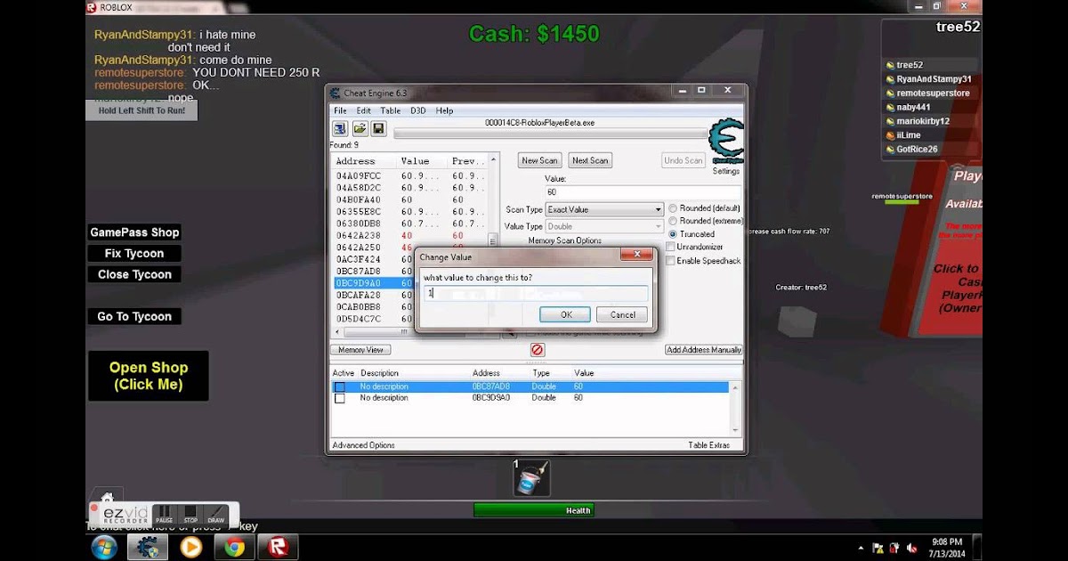Open the Edit menu
Viewport: 1068px width, 561px height.
click(364, 110)
